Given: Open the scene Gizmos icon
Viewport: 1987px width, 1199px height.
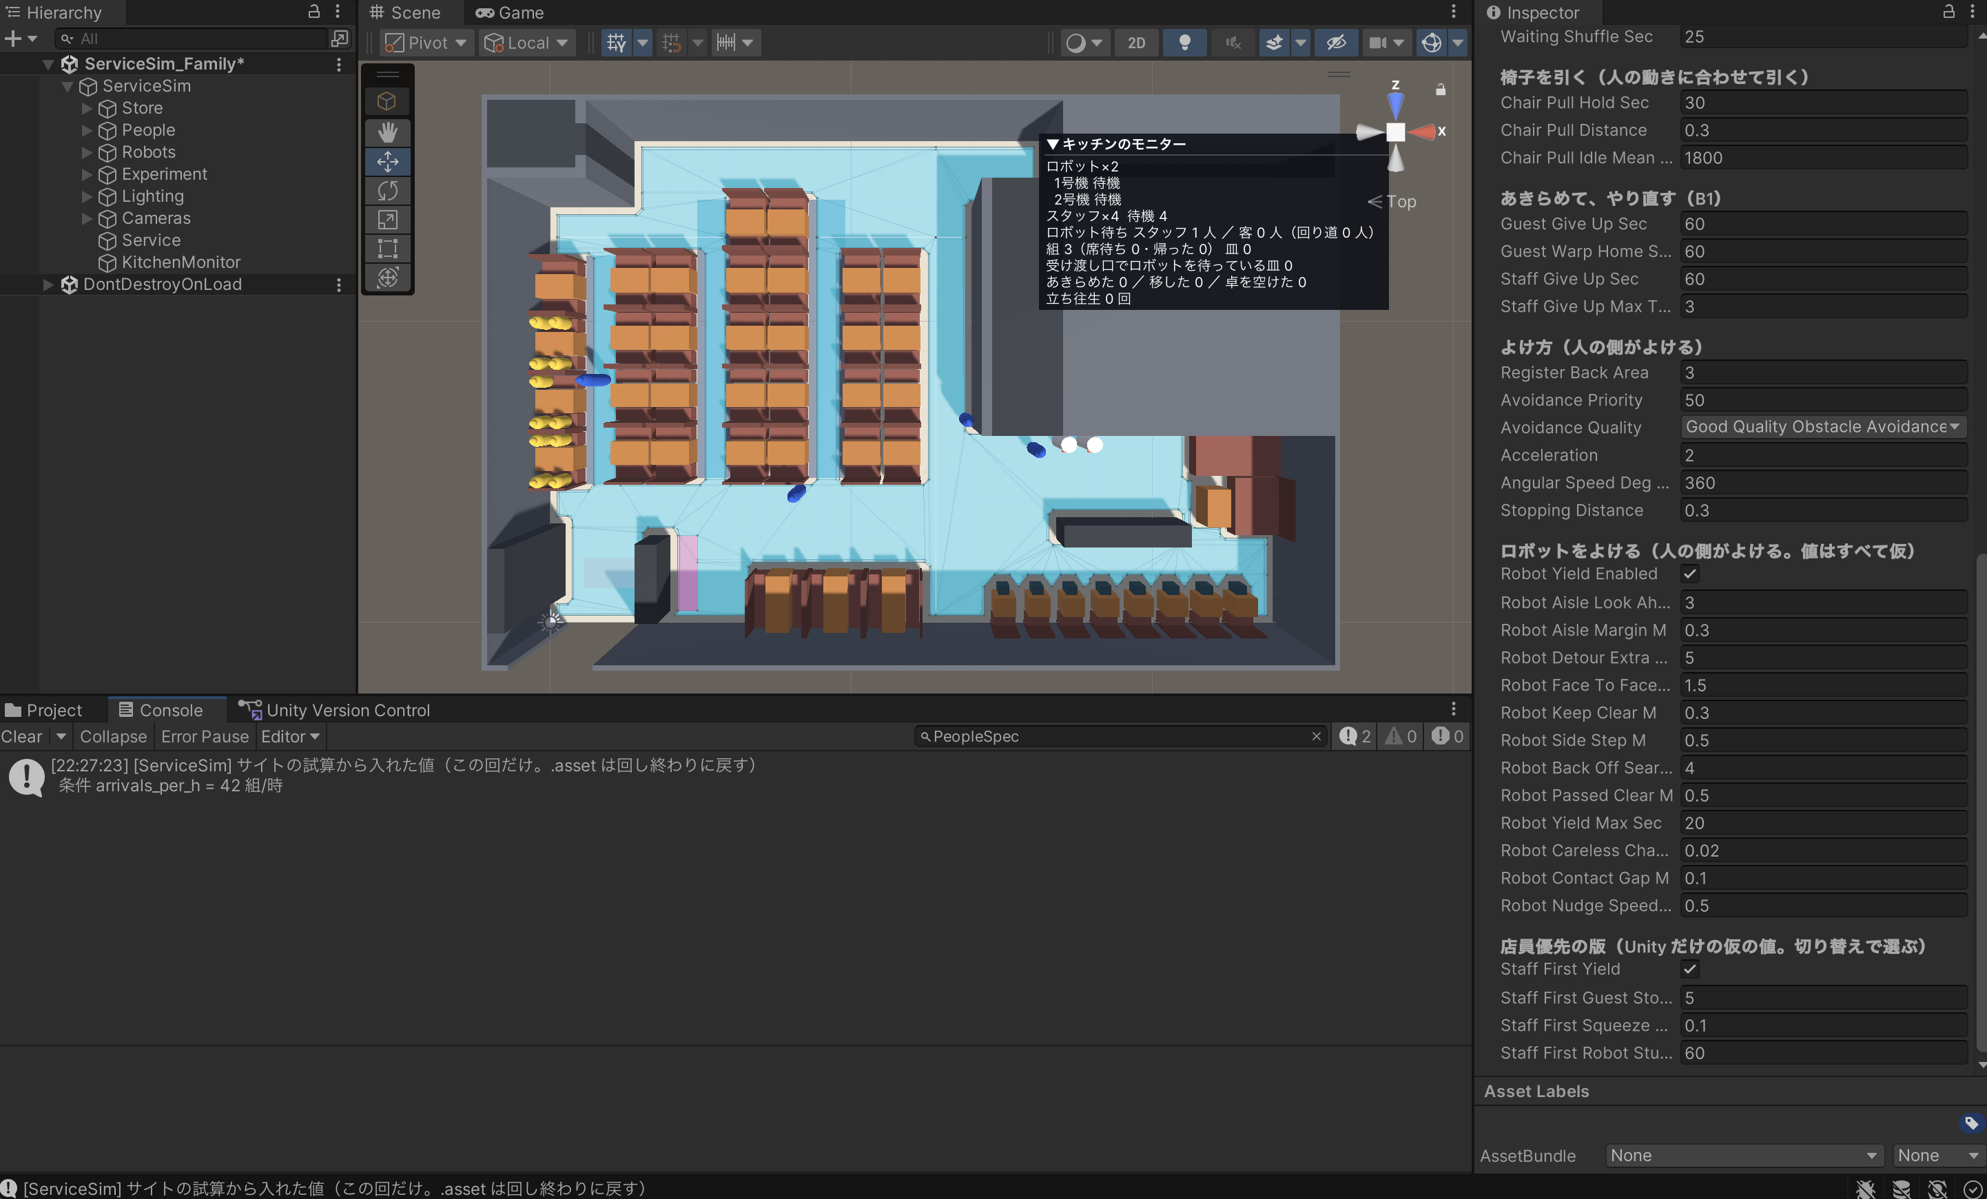Looking at the screenshot, I should [x=1430, y=43].
